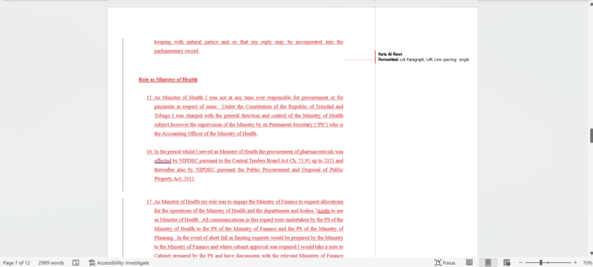Open the Accessibility: Investigate checker
The height and width of the screenshot is (267, 593).
tap(119, 262)
